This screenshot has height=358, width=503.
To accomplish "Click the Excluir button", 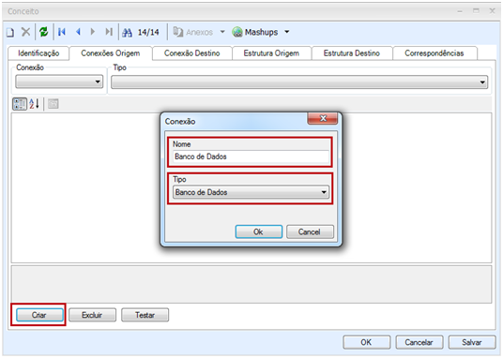I will click(x=92, y=315).
